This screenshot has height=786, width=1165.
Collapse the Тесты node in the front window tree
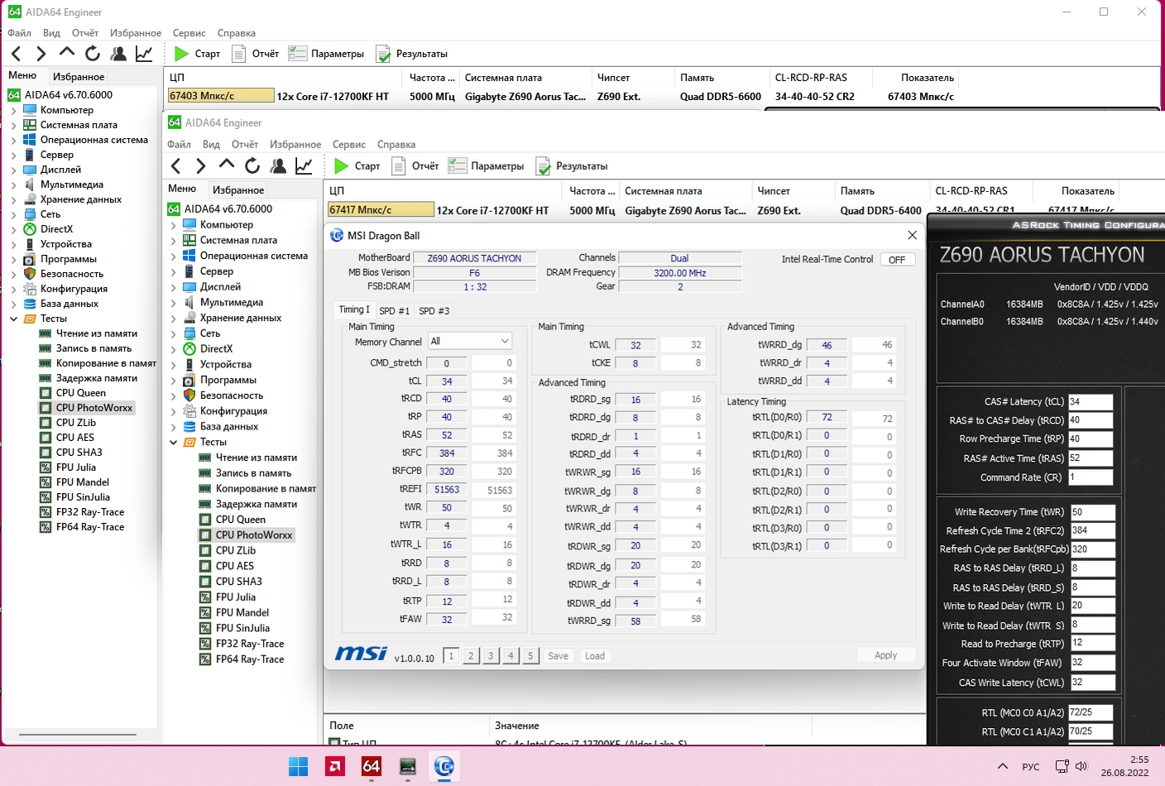click(174, 443)
